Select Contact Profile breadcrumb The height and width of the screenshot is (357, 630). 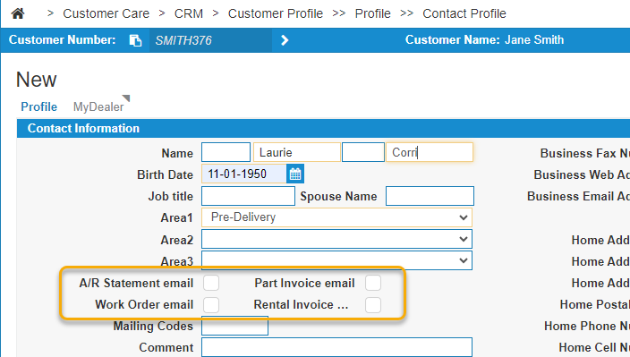tap(464, 13)
